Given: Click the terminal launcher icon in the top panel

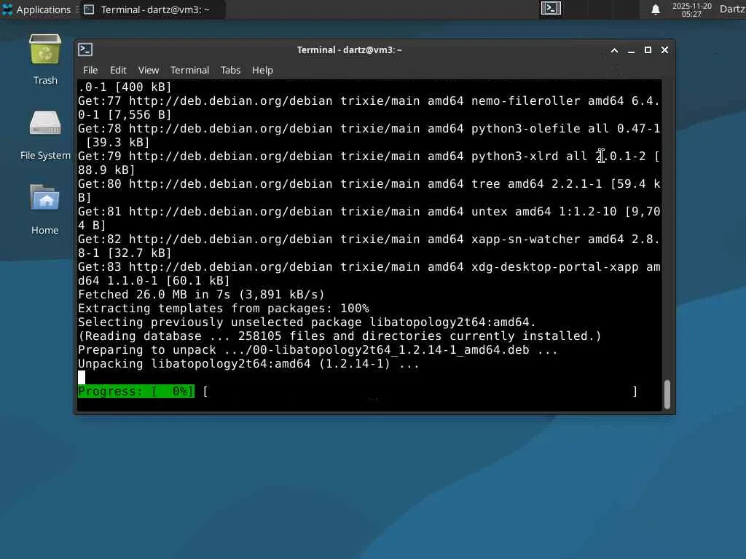Looking at the screenshot, I should point(551,9).
